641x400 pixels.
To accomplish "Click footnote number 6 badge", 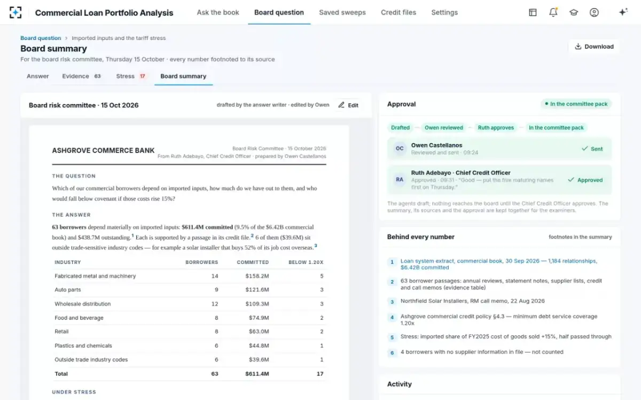I will [x=392, y=353].
